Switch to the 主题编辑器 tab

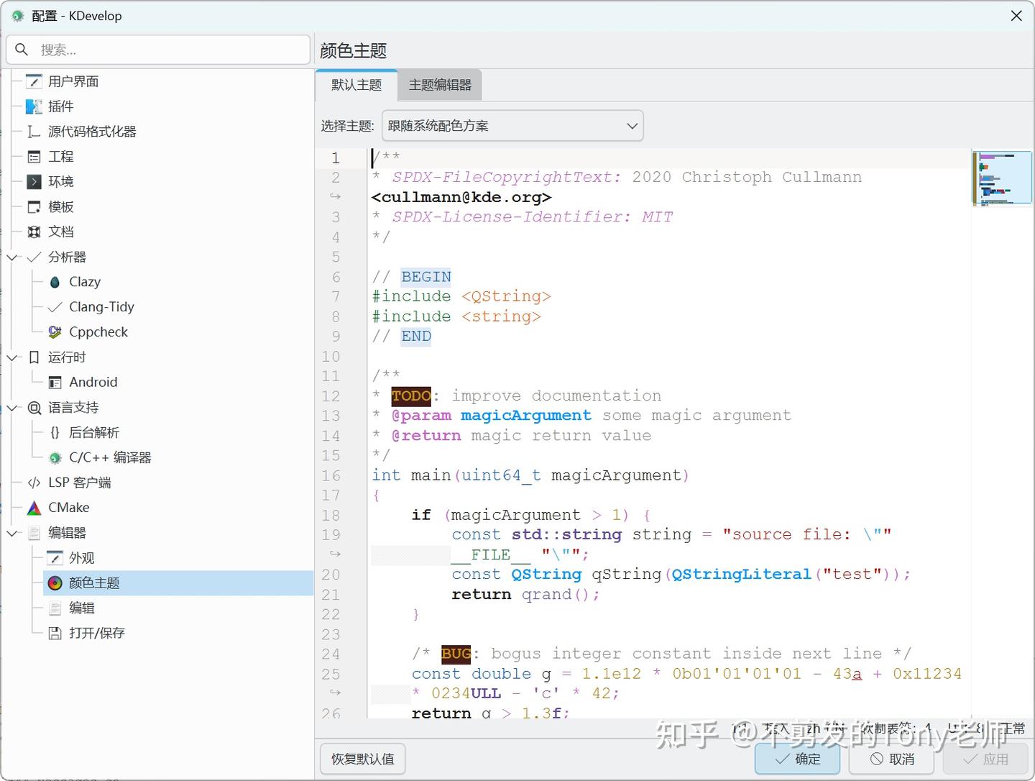tap(439, 84)
